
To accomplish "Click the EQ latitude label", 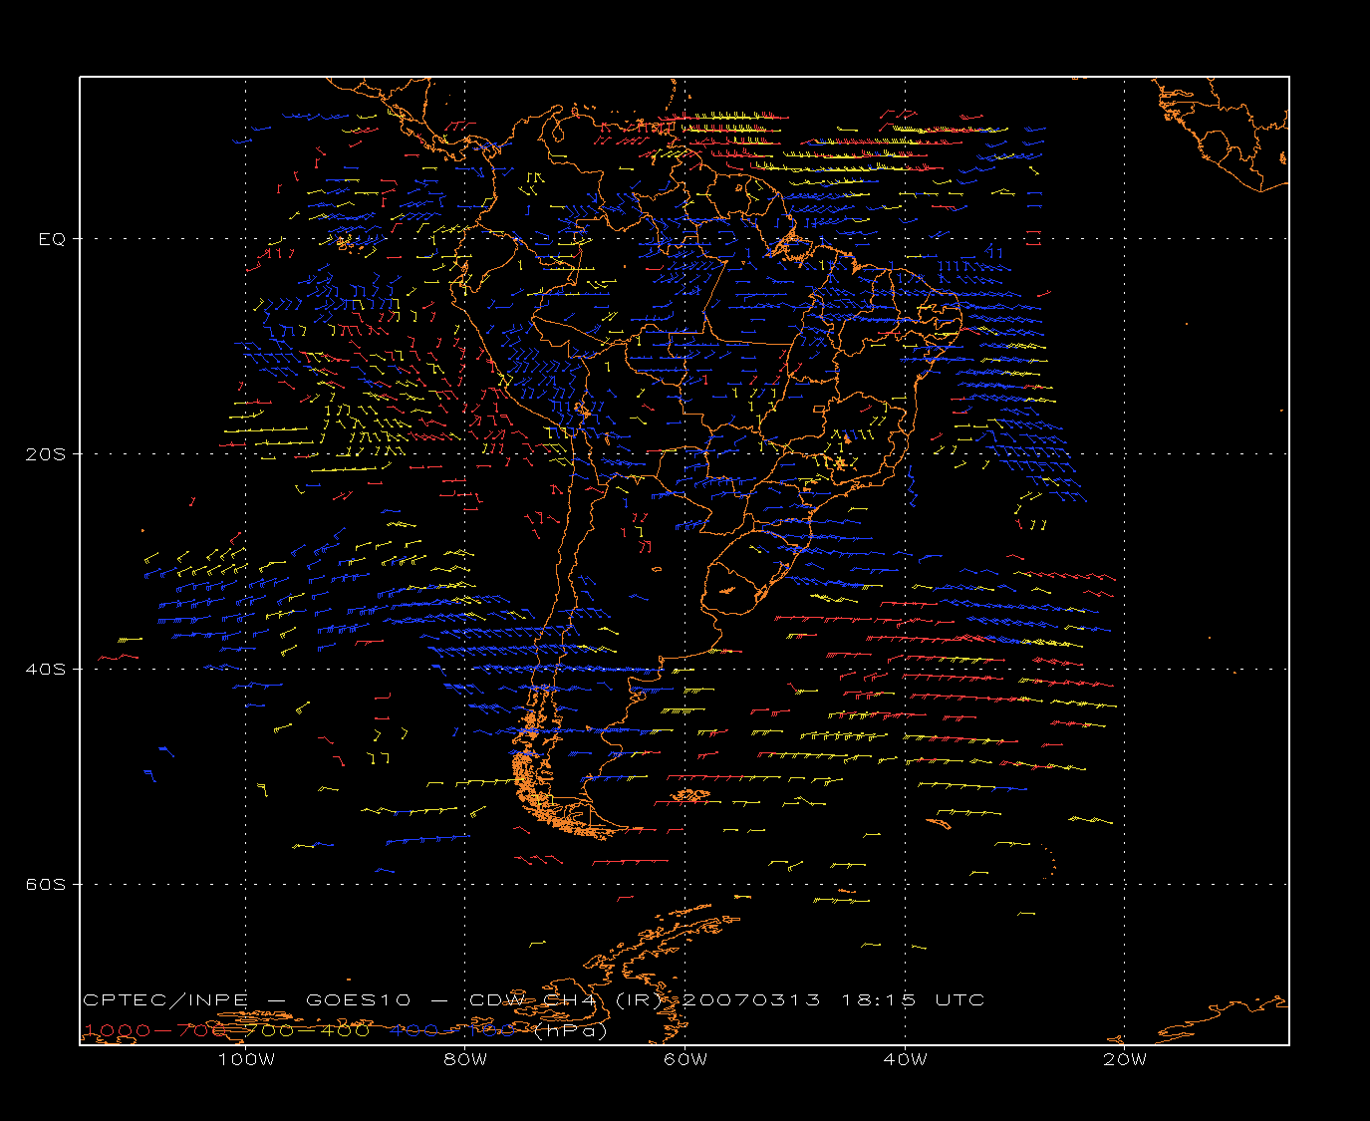I will [x=52, y=239].
